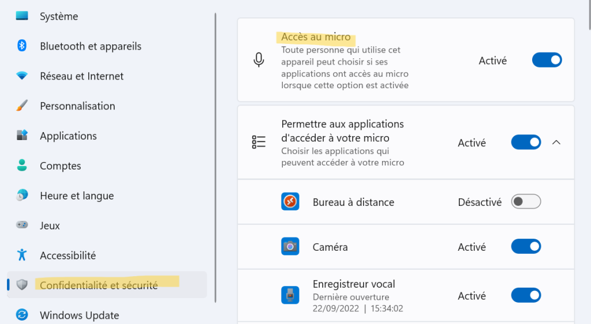The height and width of the screenshot is (324, 591).
Task: Click the Réseau et Internet Wi-Fi icon
Action: pyautogui.click(x=22, y=76)
